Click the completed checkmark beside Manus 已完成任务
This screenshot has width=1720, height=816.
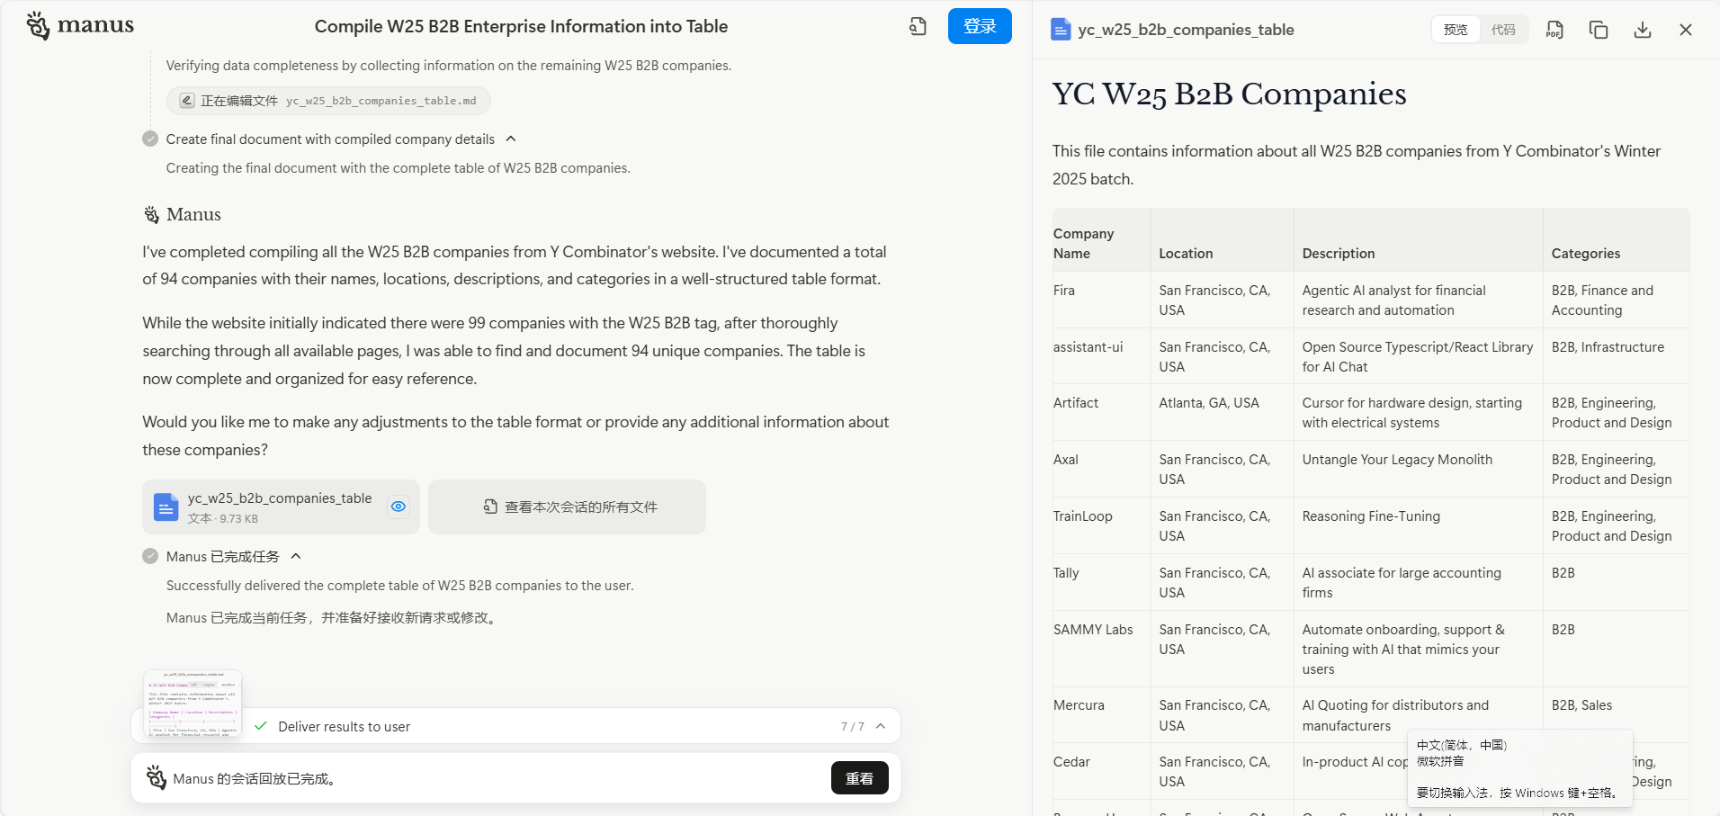pos(150,556)
